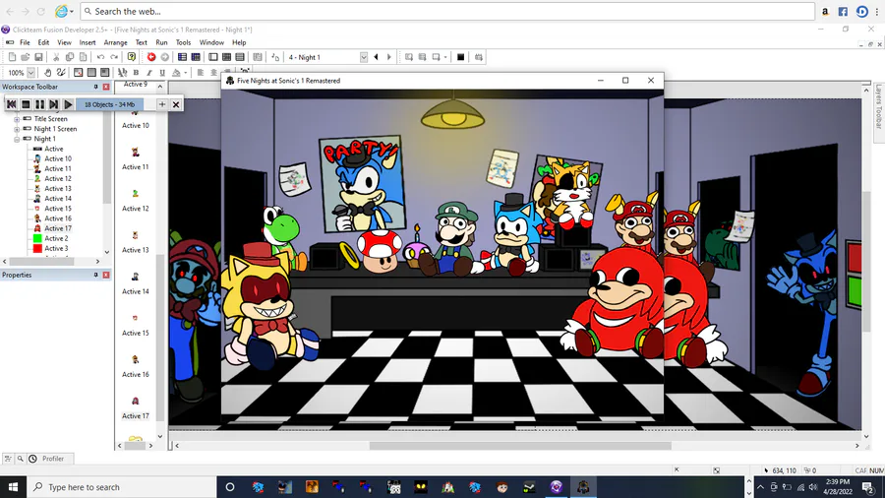Open the Profiler clock icon
Screen dimensions: 885x498
point(32,459)
